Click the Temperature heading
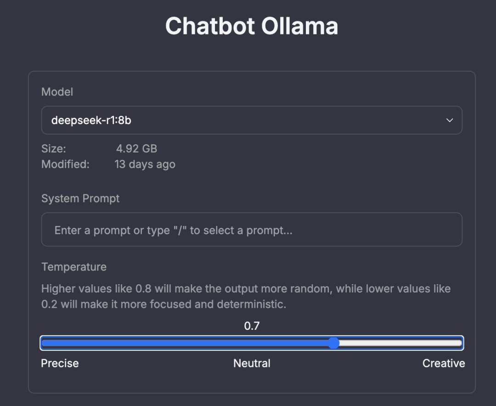 tap(74, 267)
